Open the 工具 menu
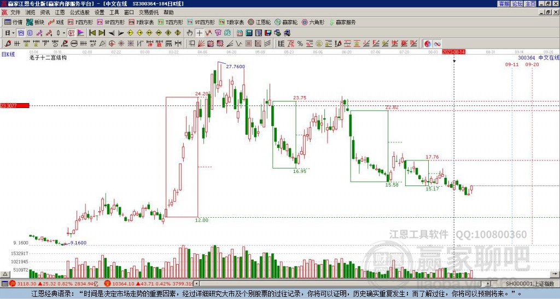Image resolution: width=560 pixels, height=299 pixels. 114,13
